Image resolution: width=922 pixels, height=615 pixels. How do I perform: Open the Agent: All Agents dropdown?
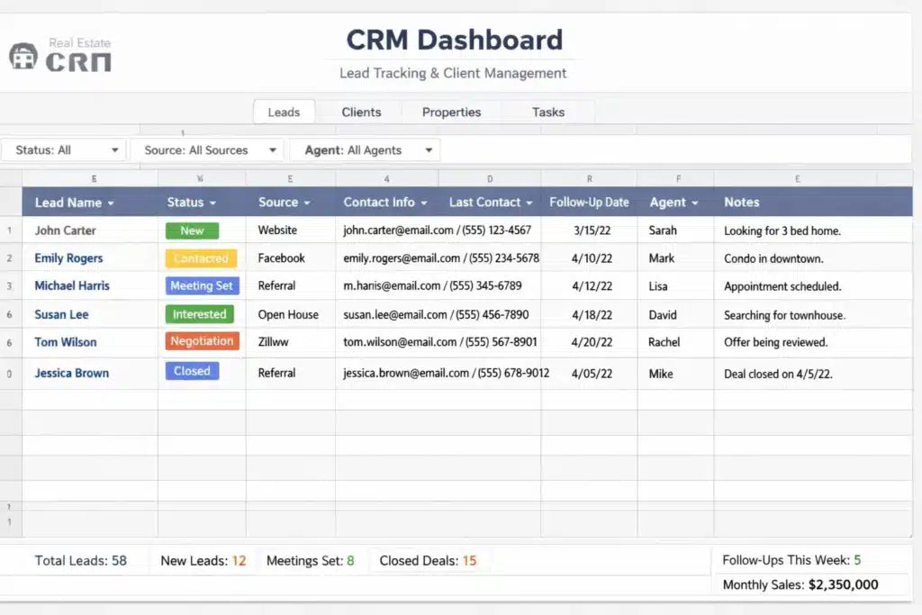click(x=366, y=150)
